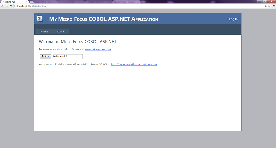
Task: Click the Log In link
Action: pos(234,19)
